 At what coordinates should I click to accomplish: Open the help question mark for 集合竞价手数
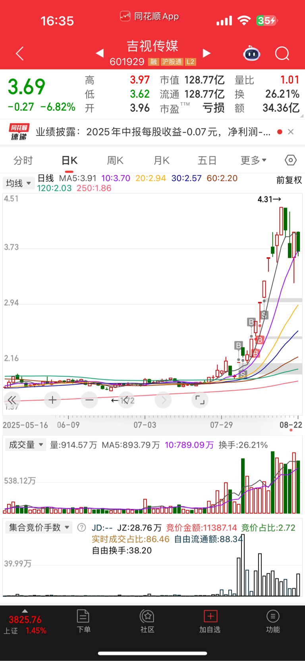click(x=81, y=527)
